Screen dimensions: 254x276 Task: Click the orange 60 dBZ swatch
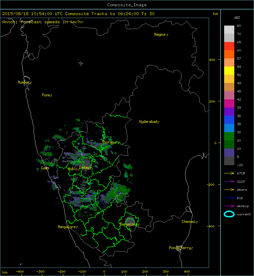229,54
